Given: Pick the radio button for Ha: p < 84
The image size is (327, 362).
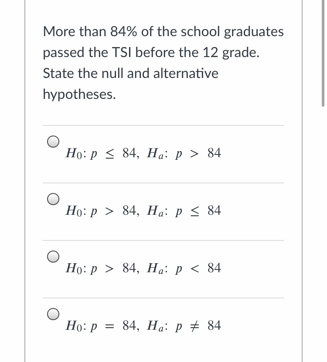Looking at the screenshot, I should pyautogui.click(x=53, y=257).
